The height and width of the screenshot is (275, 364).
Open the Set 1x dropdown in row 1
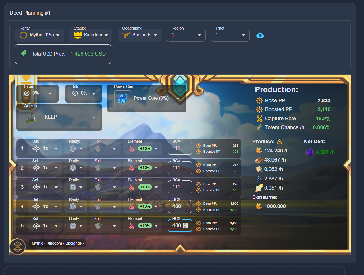45,148
